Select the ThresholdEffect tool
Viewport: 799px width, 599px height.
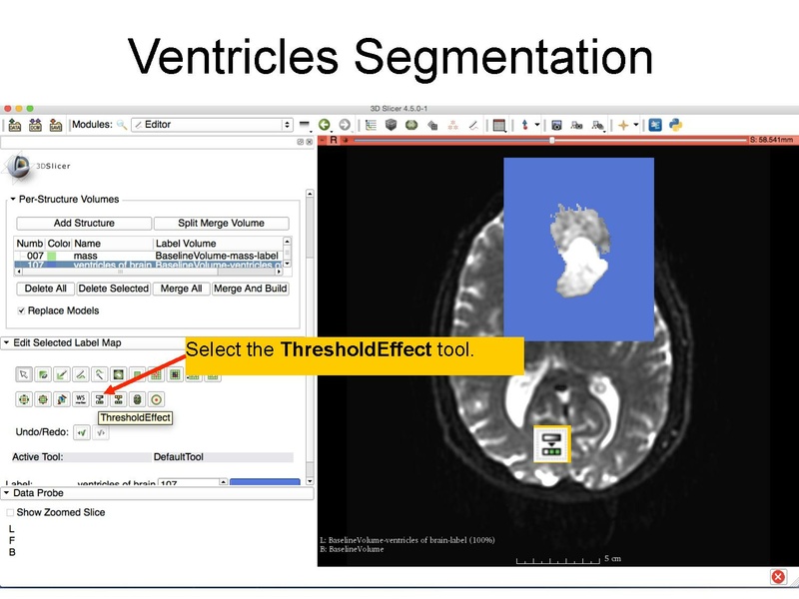(x=98, y=398)
